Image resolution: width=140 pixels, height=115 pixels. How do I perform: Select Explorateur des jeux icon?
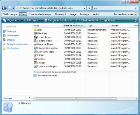(x=35, y=66)
